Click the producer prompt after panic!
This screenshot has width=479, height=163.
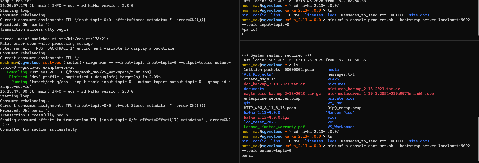243,34
